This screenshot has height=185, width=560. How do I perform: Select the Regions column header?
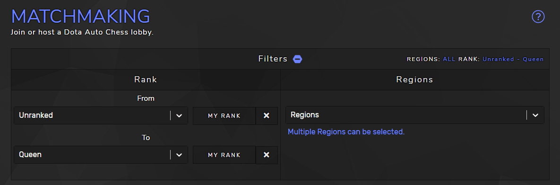[x=414, y=79]
